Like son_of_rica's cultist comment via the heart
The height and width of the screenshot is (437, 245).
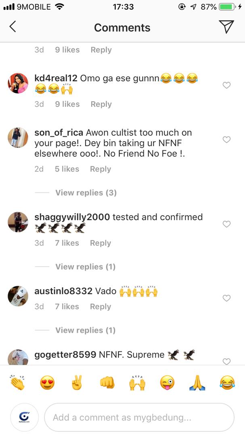(226, 139)
